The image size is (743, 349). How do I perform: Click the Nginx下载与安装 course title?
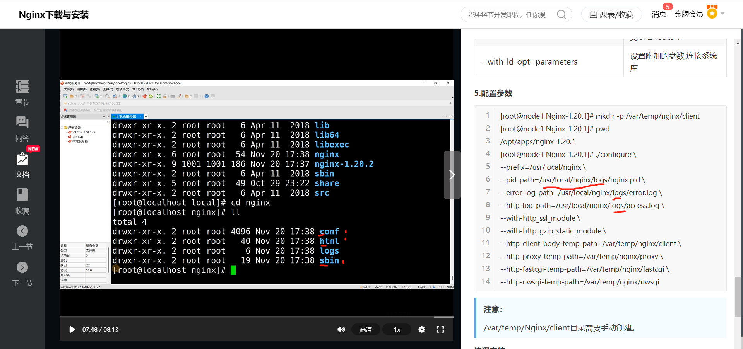point(54,15)
